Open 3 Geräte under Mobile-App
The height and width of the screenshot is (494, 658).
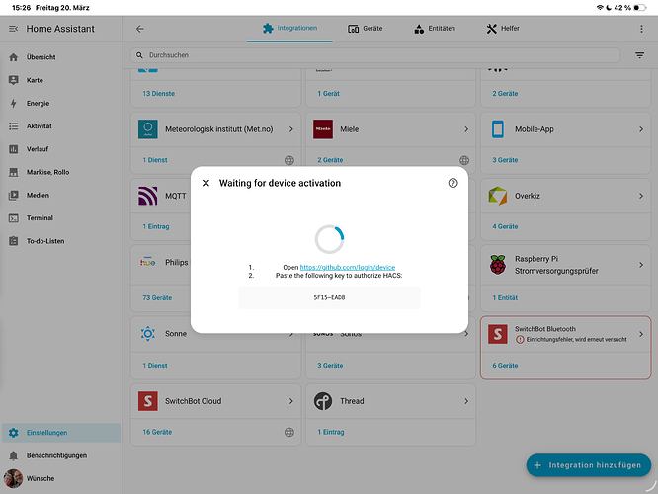tap(505, 160)
